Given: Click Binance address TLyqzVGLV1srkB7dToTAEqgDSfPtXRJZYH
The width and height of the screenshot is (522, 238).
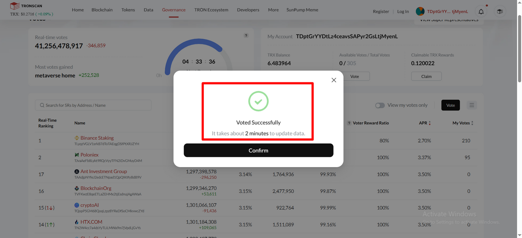Looking at the screenshot, I should [x=107, y=144].
